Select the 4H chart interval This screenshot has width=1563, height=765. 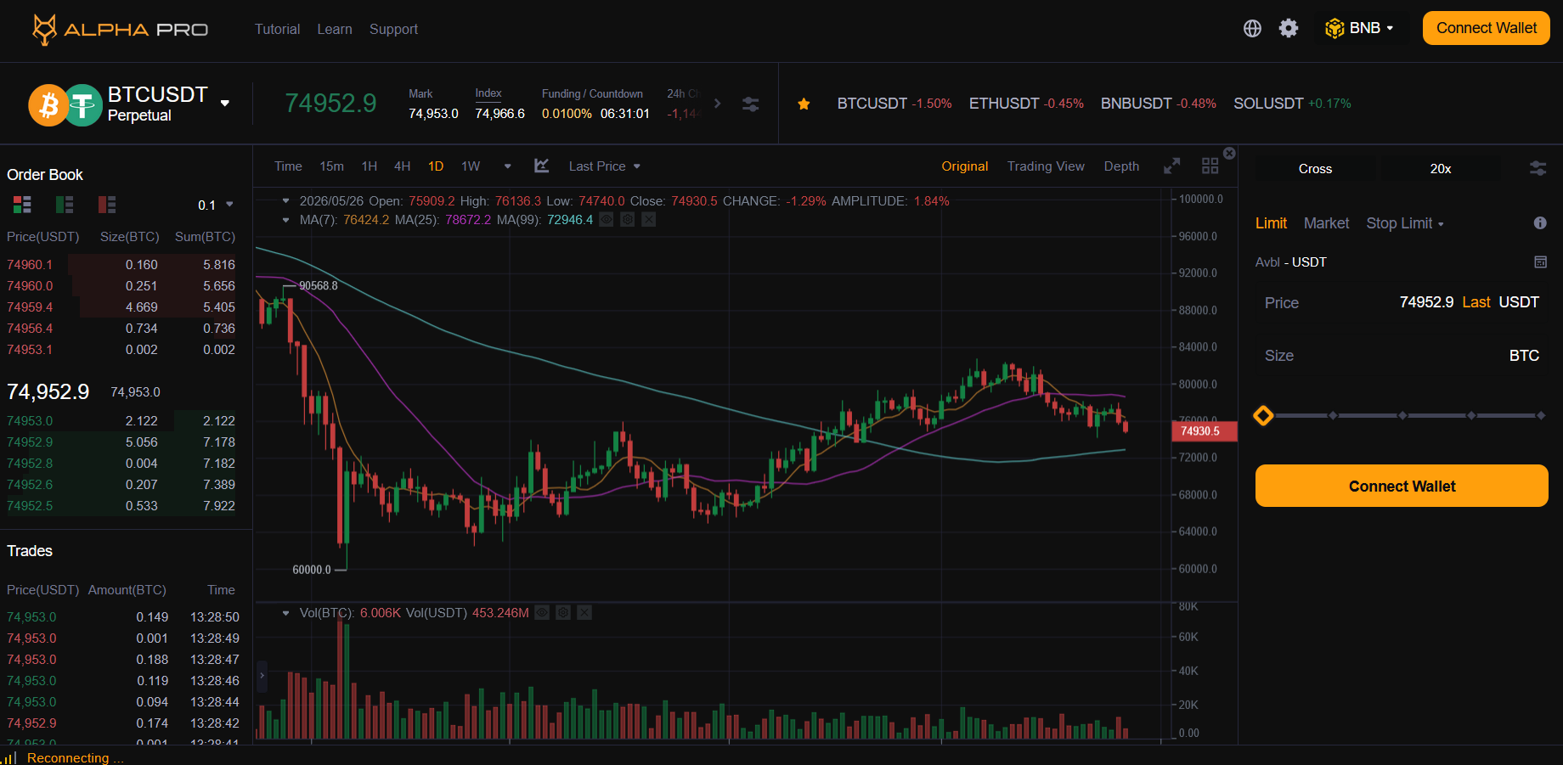coord(403,166)
